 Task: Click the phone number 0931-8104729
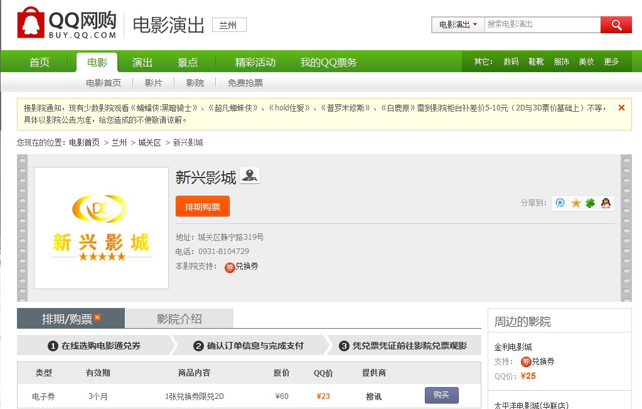pyautogui.click(x=223, y=252)
